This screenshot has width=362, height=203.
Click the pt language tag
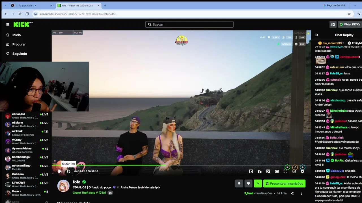111,193
